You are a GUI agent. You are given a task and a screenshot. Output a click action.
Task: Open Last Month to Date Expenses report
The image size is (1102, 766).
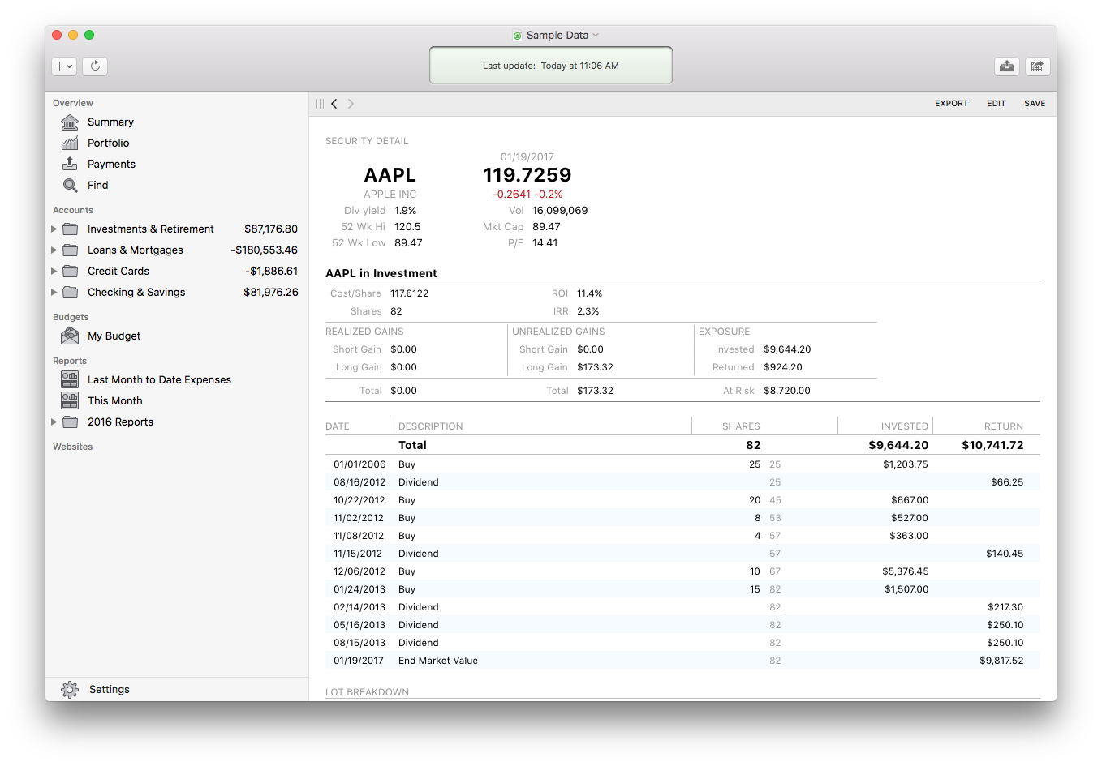pyautogui.click(x=159, y=380)
